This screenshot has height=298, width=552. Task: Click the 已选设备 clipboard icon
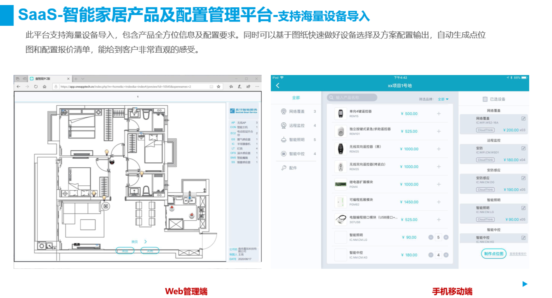(485, 99)
